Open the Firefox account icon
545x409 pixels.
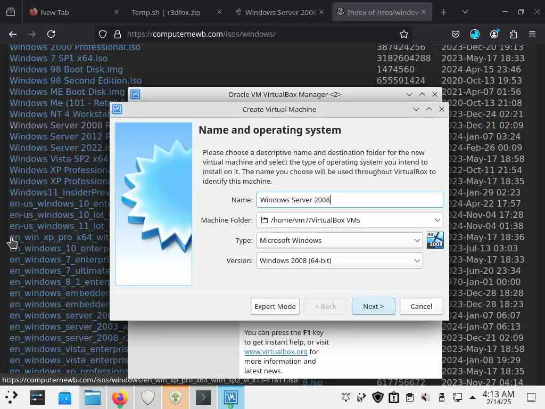tap(494, 34)
